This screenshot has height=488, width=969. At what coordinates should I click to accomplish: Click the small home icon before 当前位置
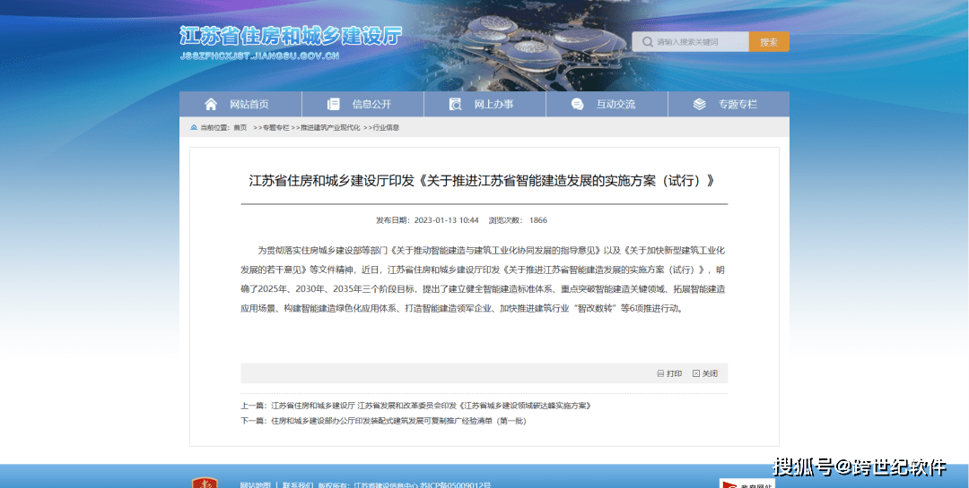pos(194,128)
